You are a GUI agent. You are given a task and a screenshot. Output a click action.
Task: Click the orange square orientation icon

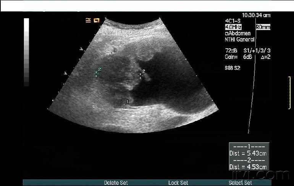coord(97,21)
